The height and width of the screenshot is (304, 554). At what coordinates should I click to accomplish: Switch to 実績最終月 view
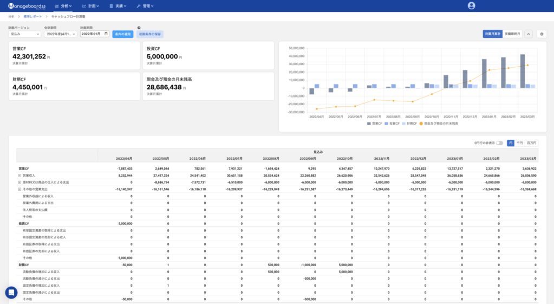click(512, 34)
